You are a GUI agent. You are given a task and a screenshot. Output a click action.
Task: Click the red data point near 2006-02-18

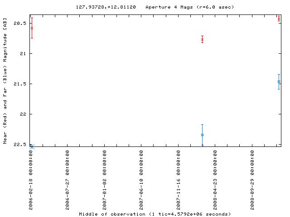pyautogui.click(x=32, y=28)
